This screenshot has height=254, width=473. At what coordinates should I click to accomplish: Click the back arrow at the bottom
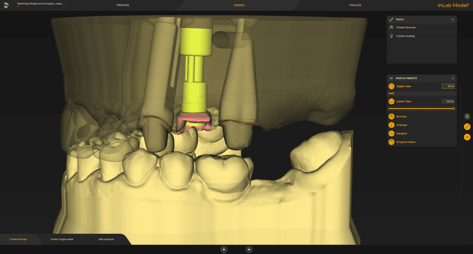(x=224, y=249)
